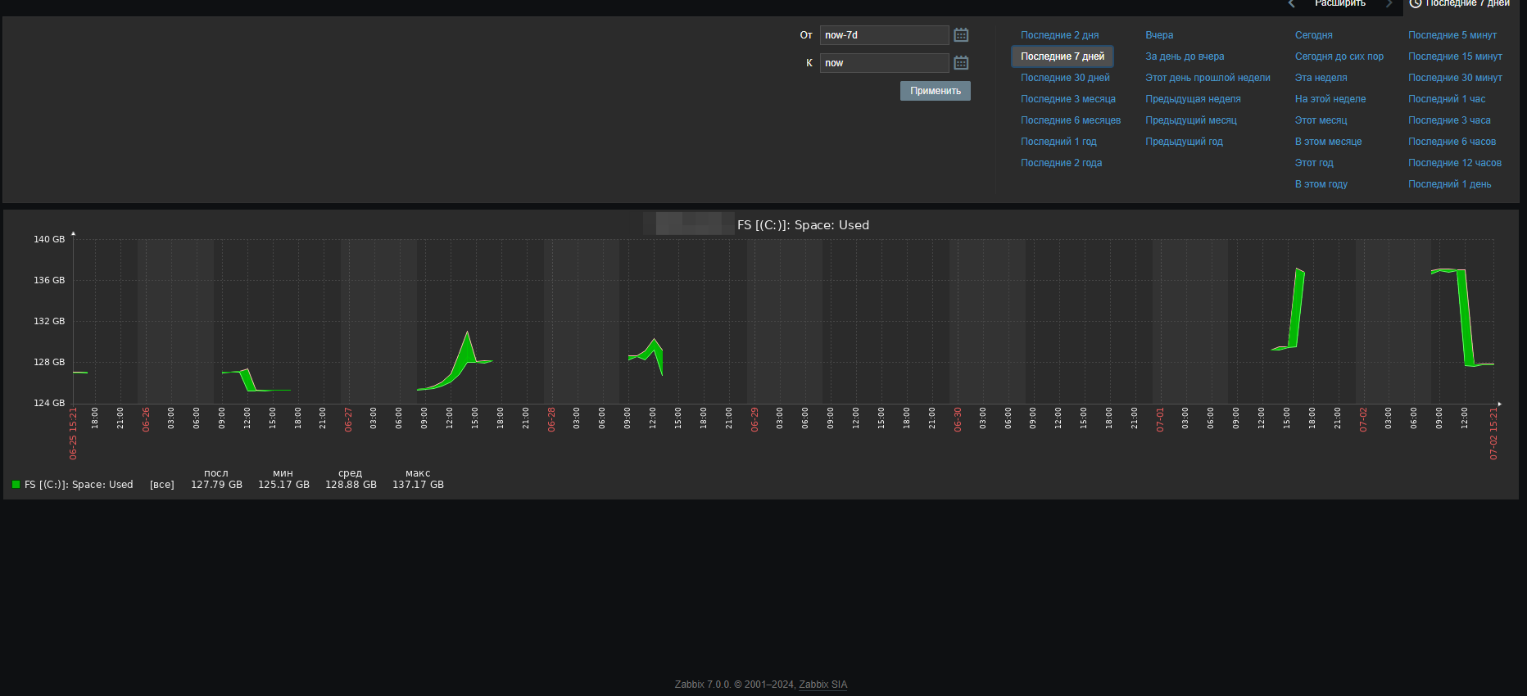Open the Zabbix SIA footer link

pos(822,685)
